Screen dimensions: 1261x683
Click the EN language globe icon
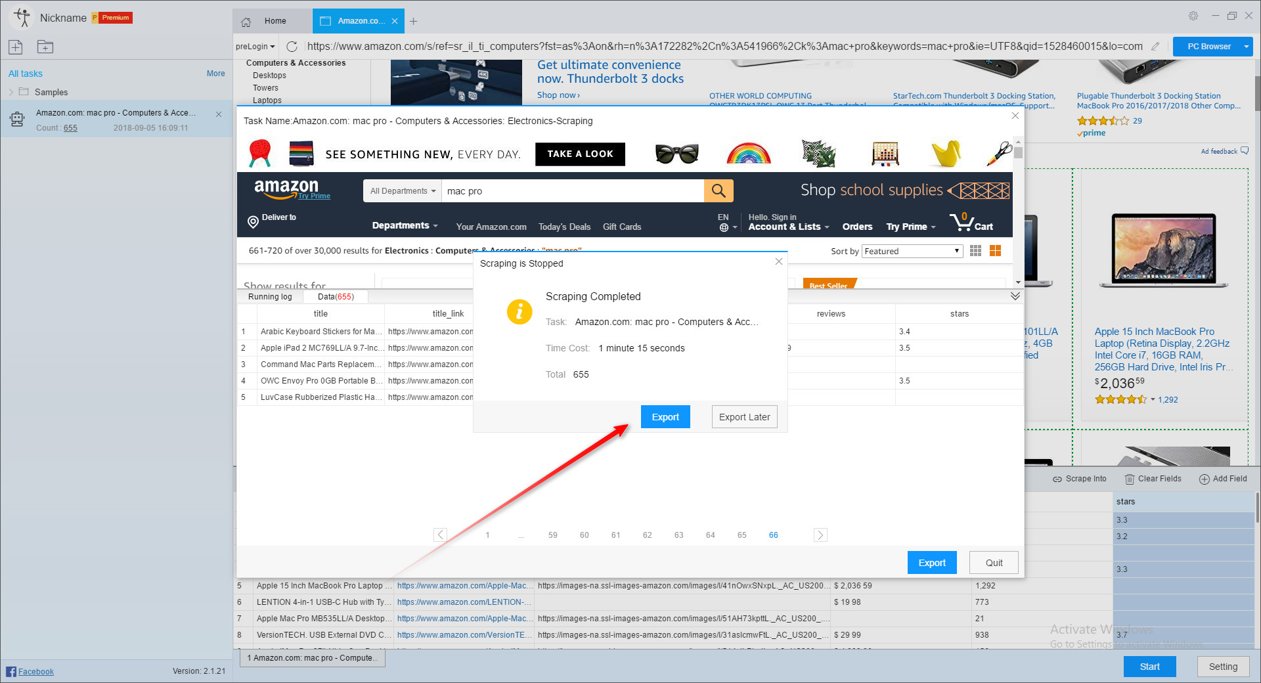pos(724,227)
